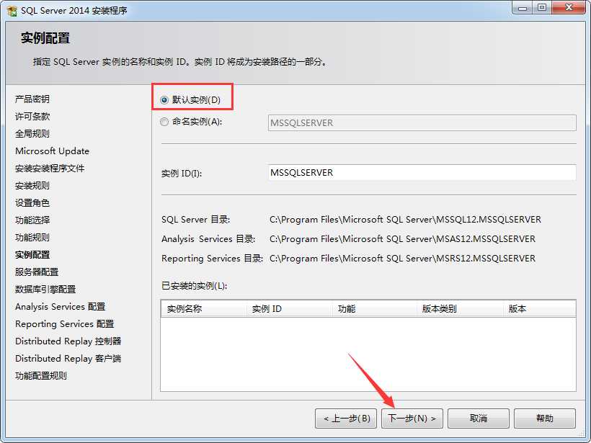Click 服务器配置 step in sidebar
591x443 pixels.
click(x=37, y=272)
